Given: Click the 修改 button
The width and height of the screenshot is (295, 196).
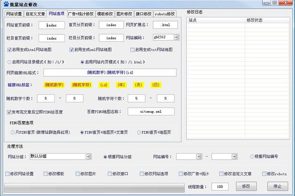Looking at the screenshot, I should point(246,186).
